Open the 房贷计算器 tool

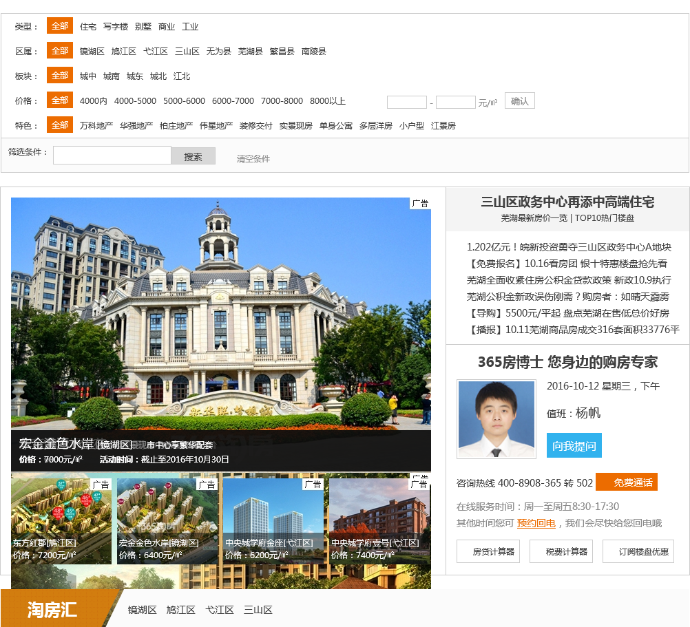[488, 551]
